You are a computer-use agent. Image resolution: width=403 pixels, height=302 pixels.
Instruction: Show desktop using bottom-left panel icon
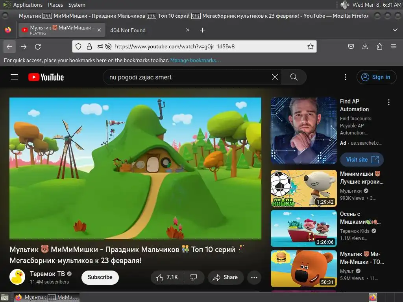(4, 298)
